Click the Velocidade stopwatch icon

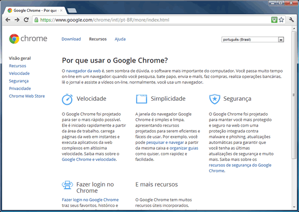coord(67,99)
